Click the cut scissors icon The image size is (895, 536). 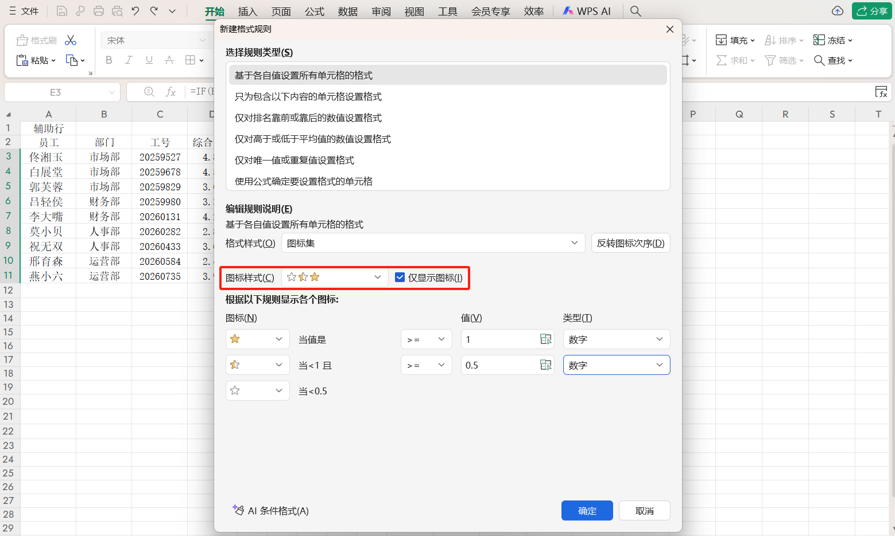(71, 40)
